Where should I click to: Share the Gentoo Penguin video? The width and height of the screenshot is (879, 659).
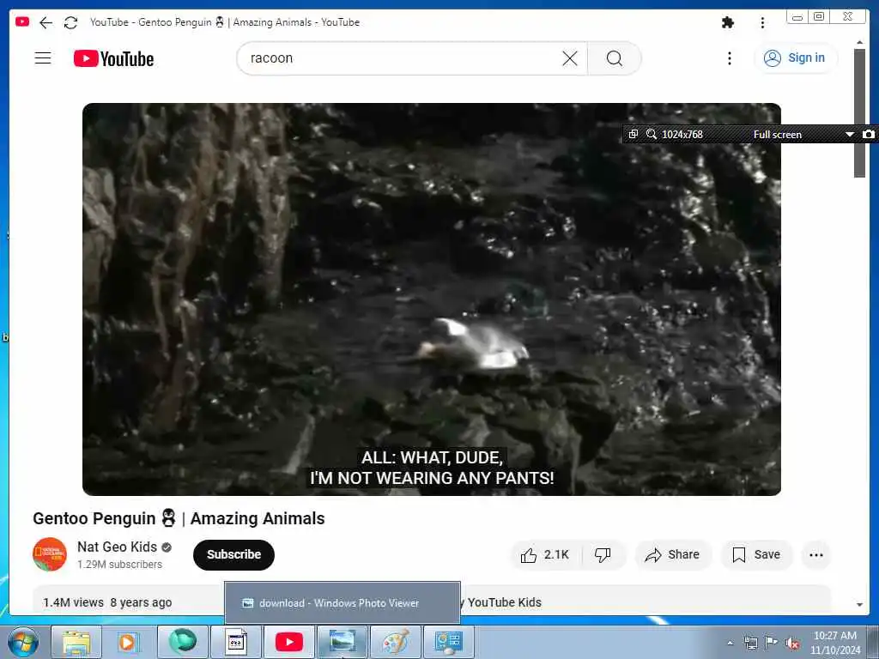click(x=672, y=555)
